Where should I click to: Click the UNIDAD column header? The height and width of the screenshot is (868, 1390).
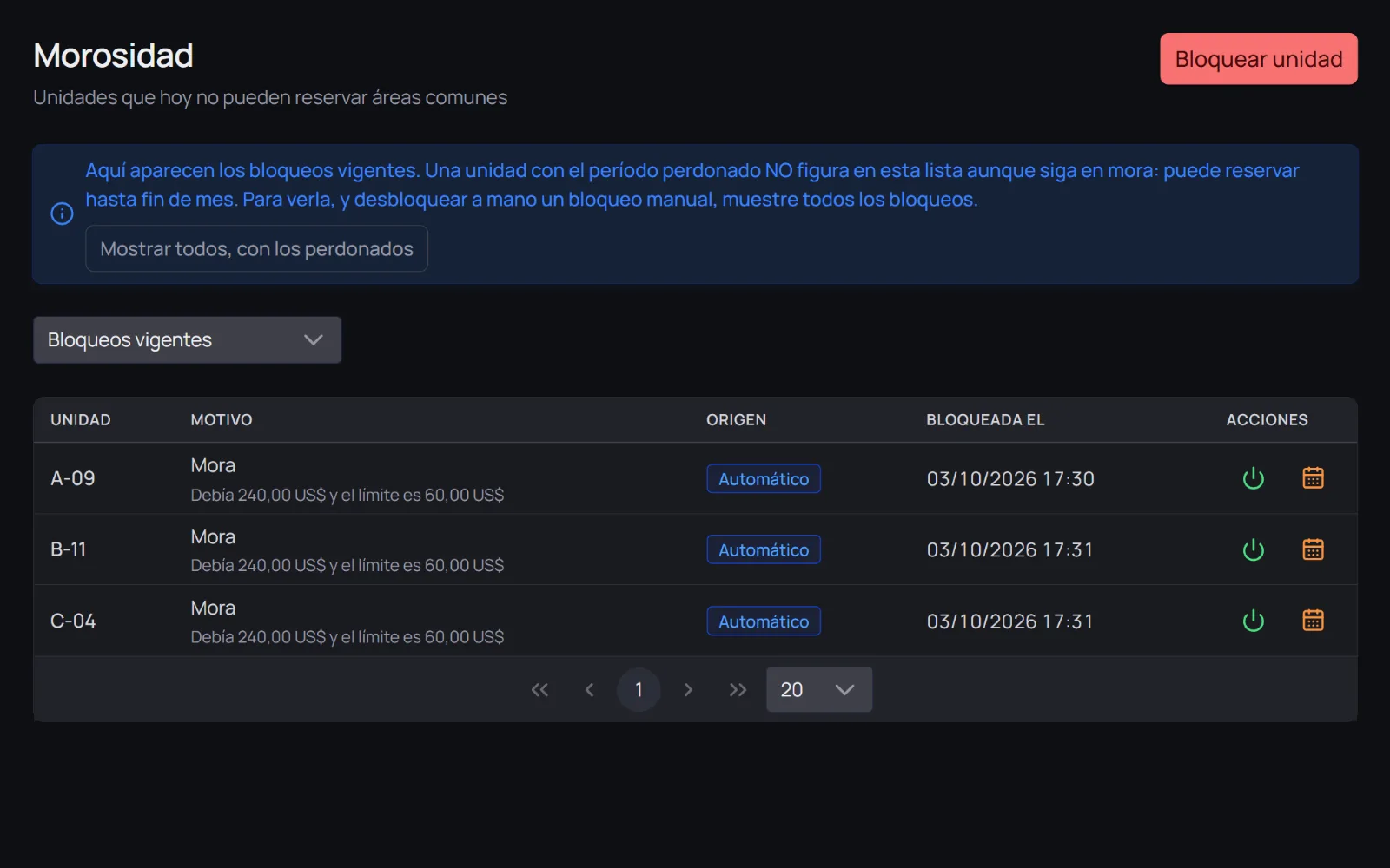[81, 420]
